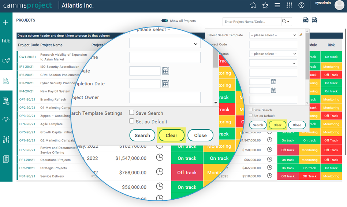Screen dimensions: 347x207
Task: Click the search panel scrollbar up arrow
Action: tap(307, 31)
